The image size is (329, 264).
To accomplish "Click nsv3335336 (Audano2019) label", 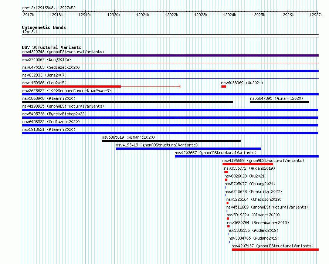I will pyautogui.click(x=253, y=230).
